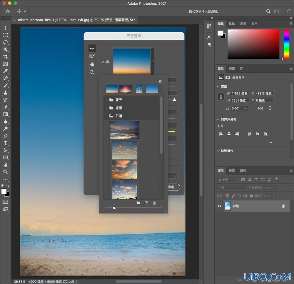294x284 pixels.
Task: Toggle Quick Mask mode
Action: pos(5,202)
